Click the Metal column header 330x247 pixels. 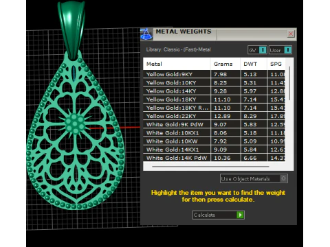[x=177, y=64]
